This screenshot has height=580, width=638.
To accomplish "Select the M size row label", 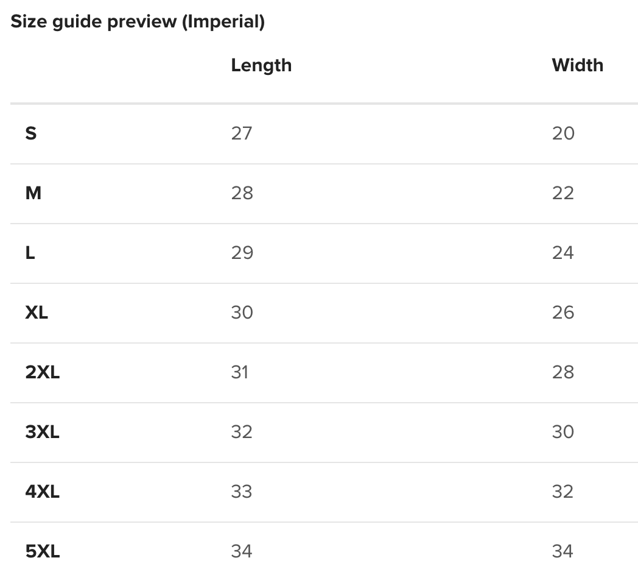I will click(33, 193).
